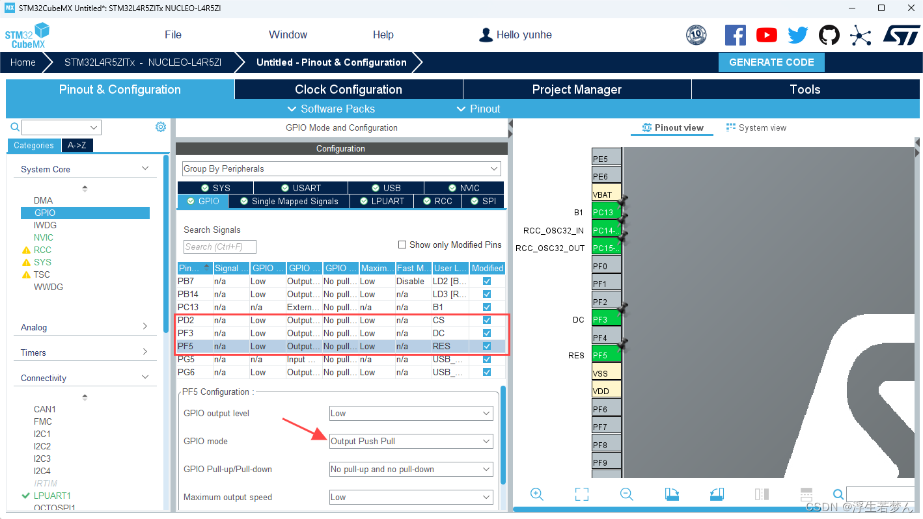Open the Twitter link icon
The image size is (923, 519).
[798, 35]
